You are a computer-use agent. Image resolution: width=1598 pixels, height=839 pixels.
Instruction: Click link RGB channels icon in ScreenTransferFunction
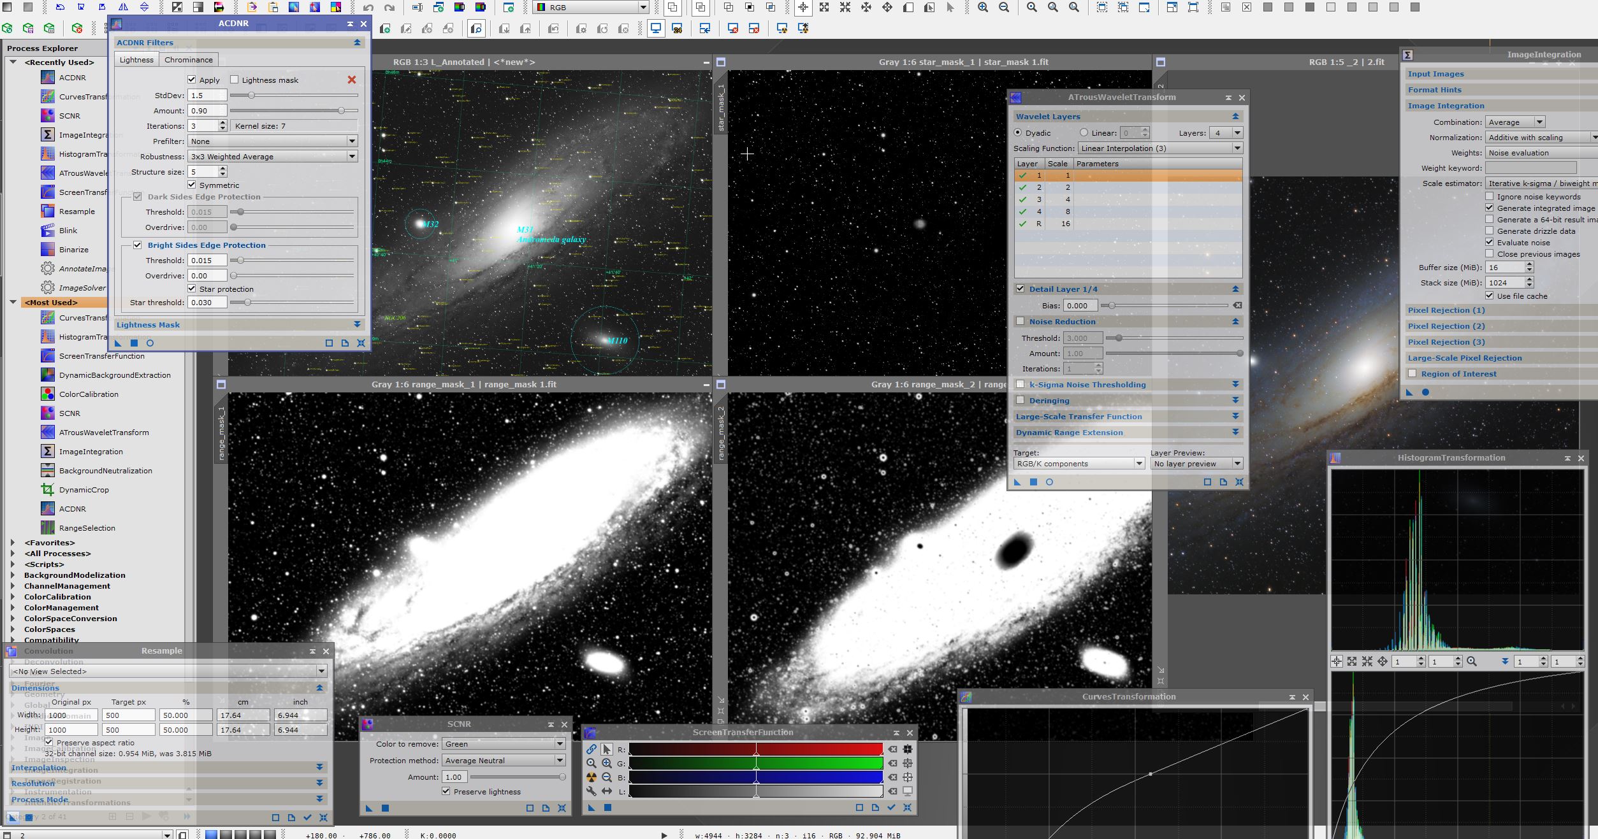tap(592, 749)
